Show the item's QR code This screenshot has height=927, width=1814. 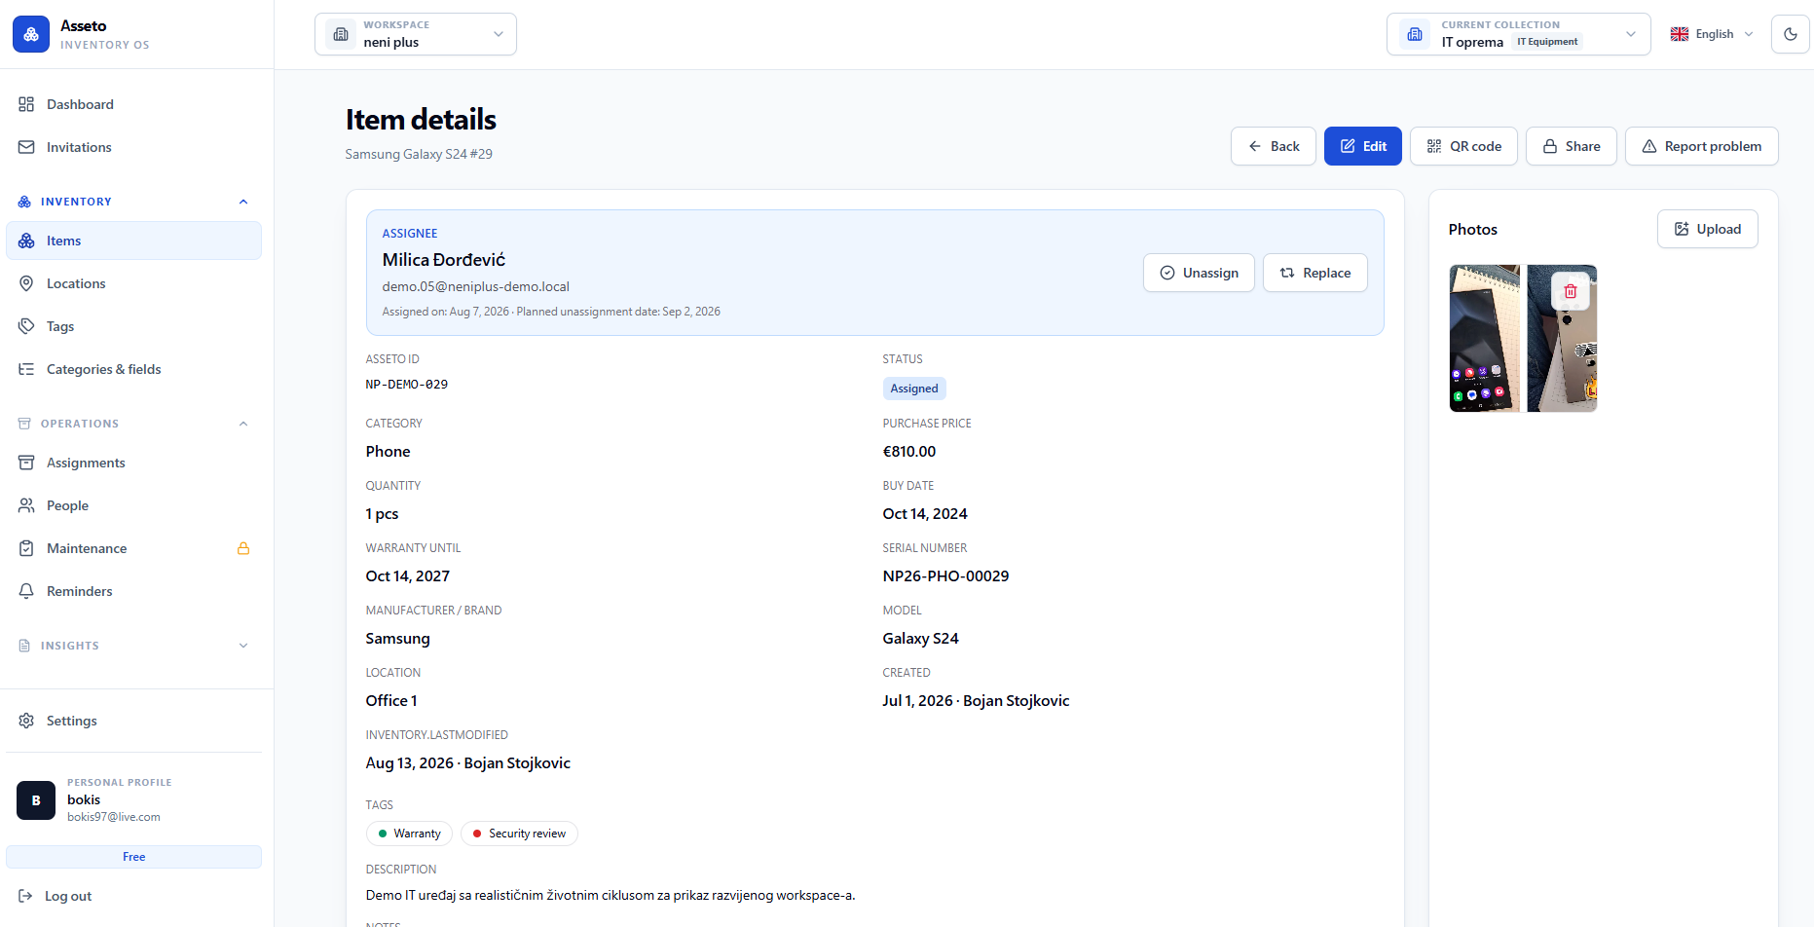coord(1463,146)
